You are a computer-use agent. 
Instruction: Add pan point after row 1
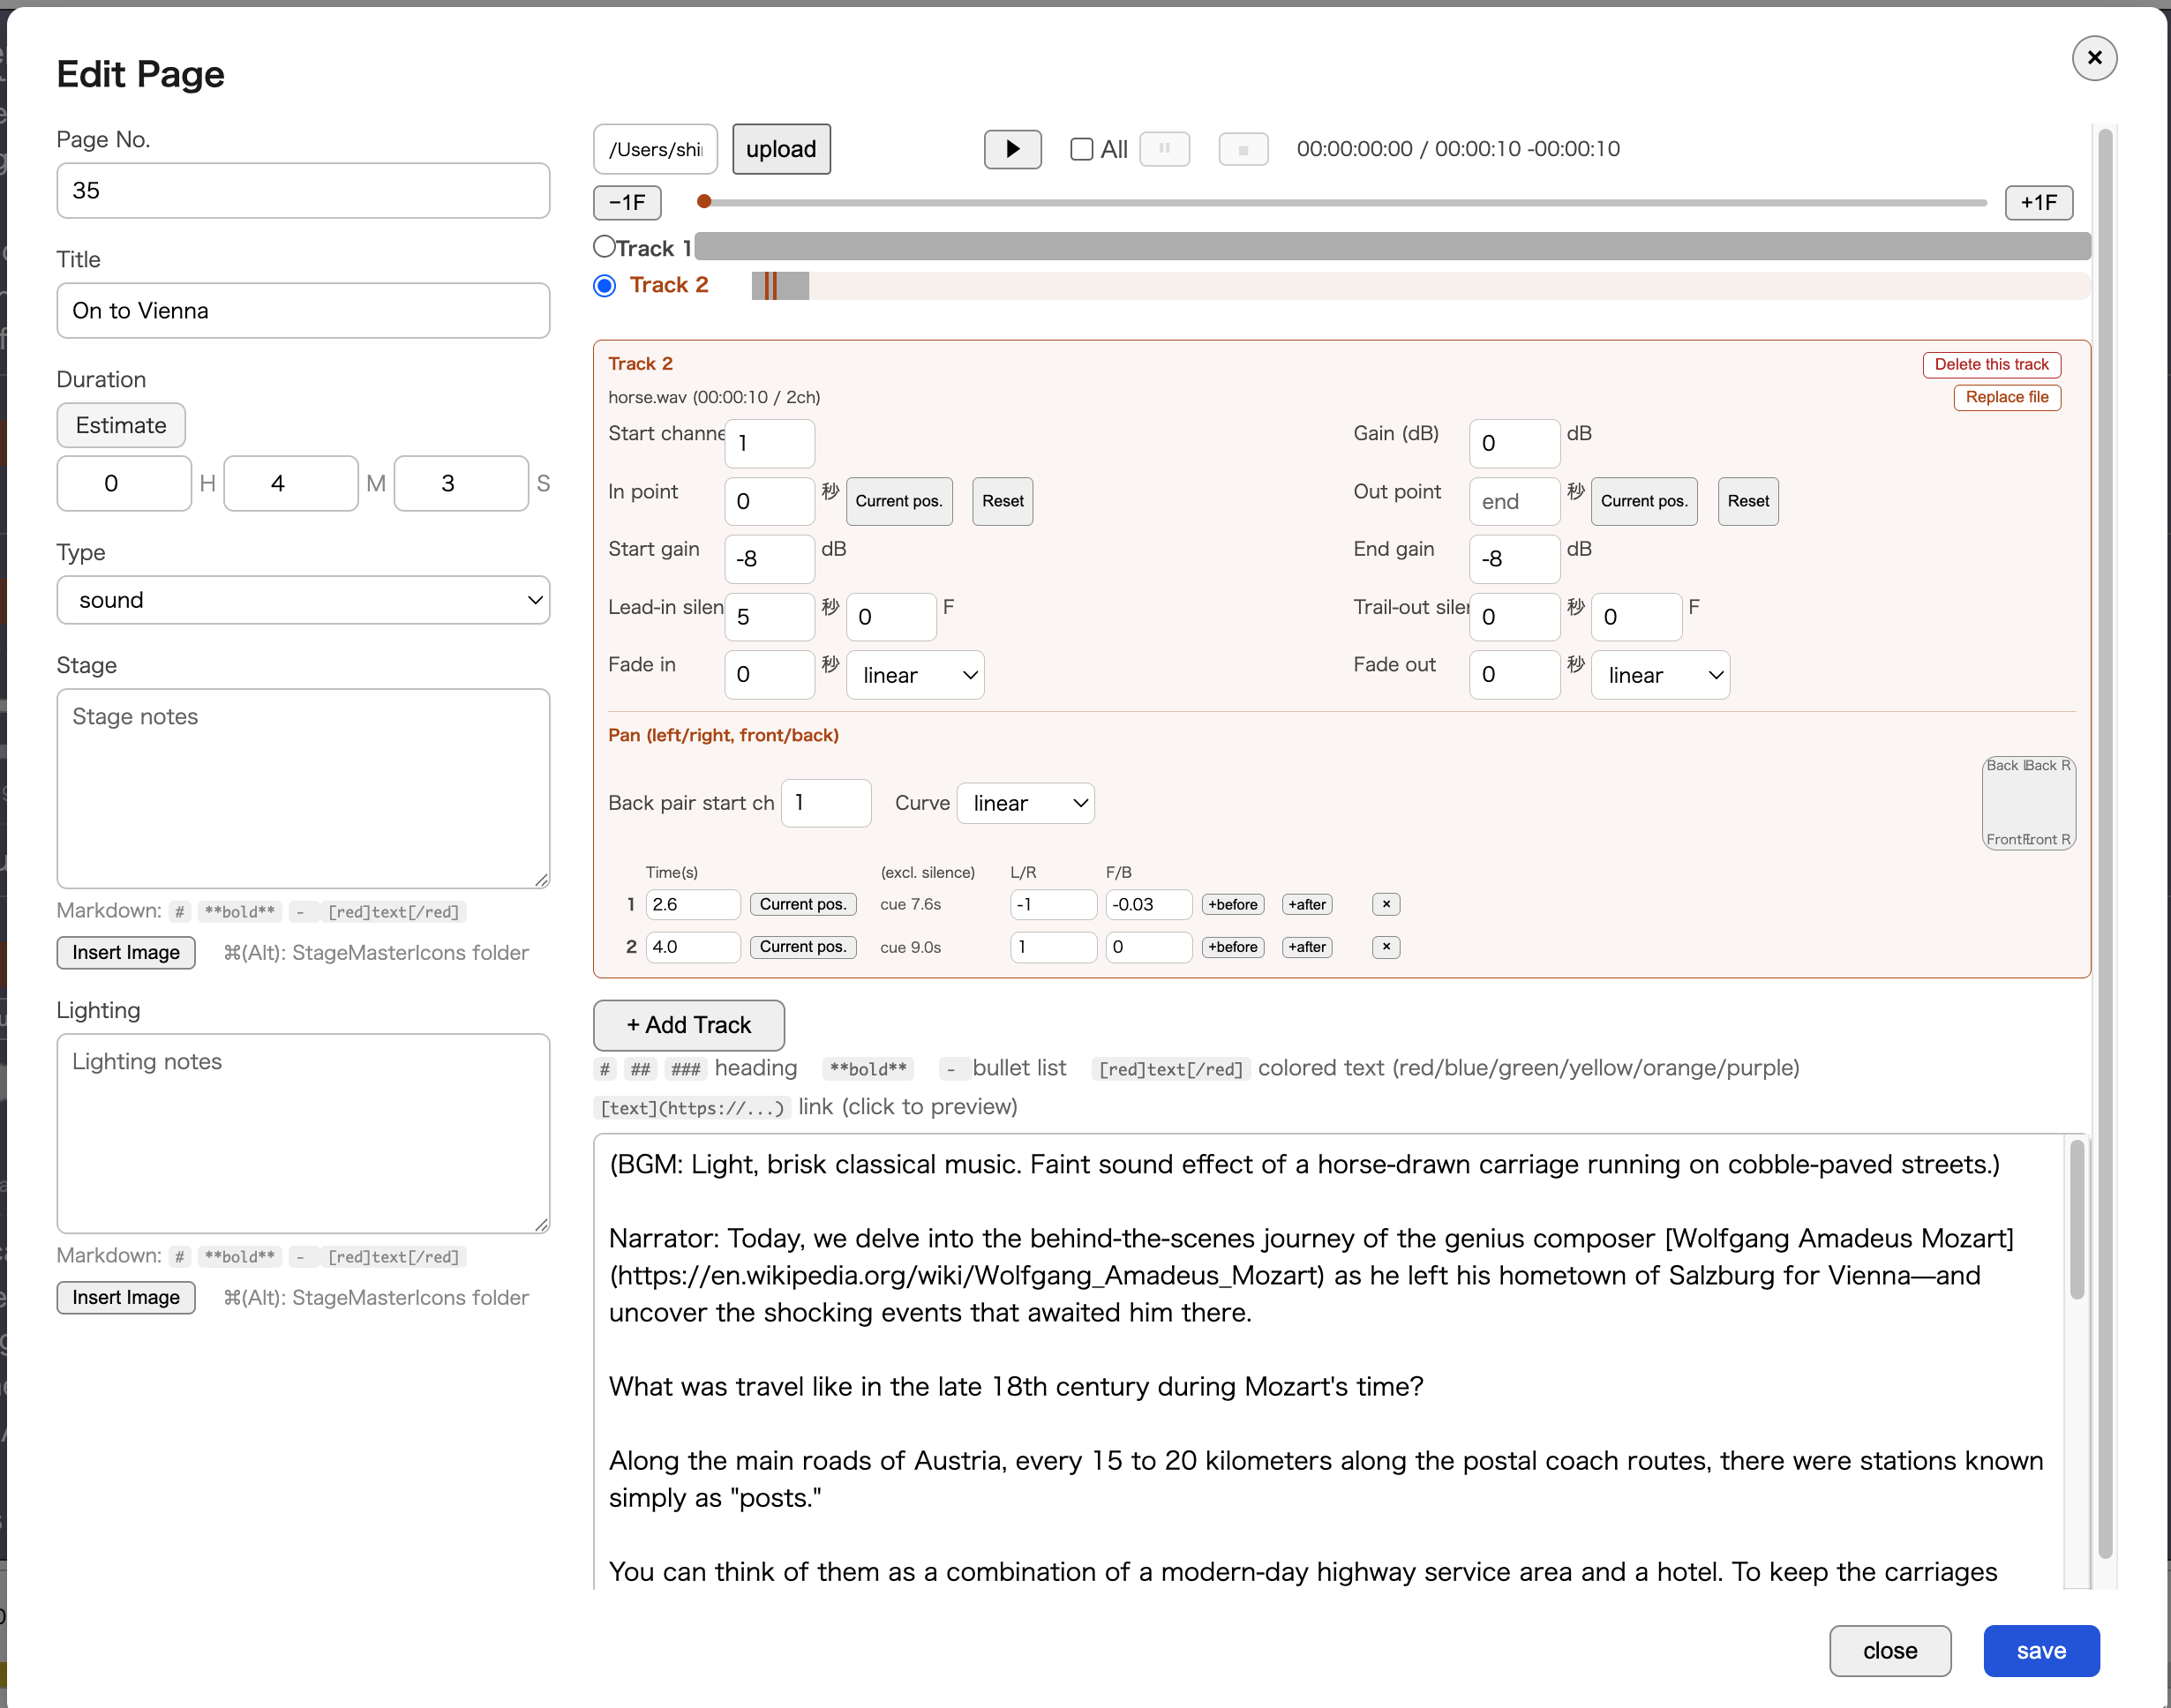pyautogui.click(x=1307, y=904)
